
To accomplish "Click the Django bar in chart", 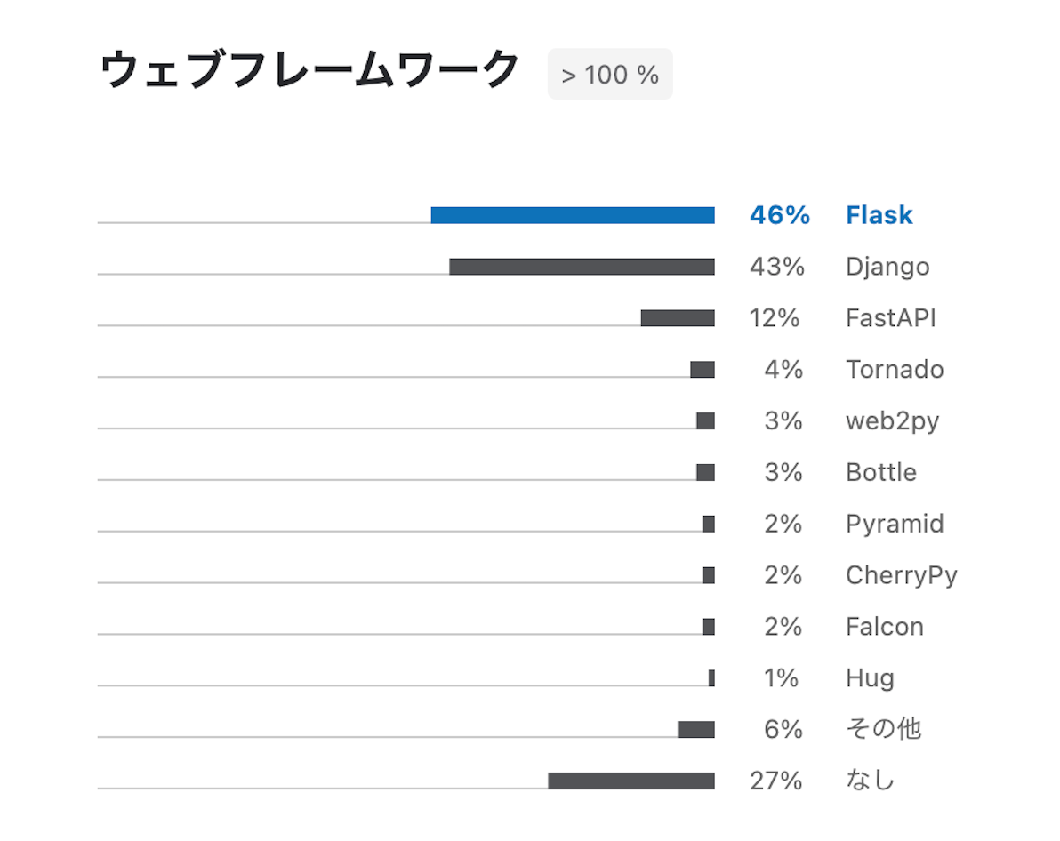I will click(x=582, y=267).
